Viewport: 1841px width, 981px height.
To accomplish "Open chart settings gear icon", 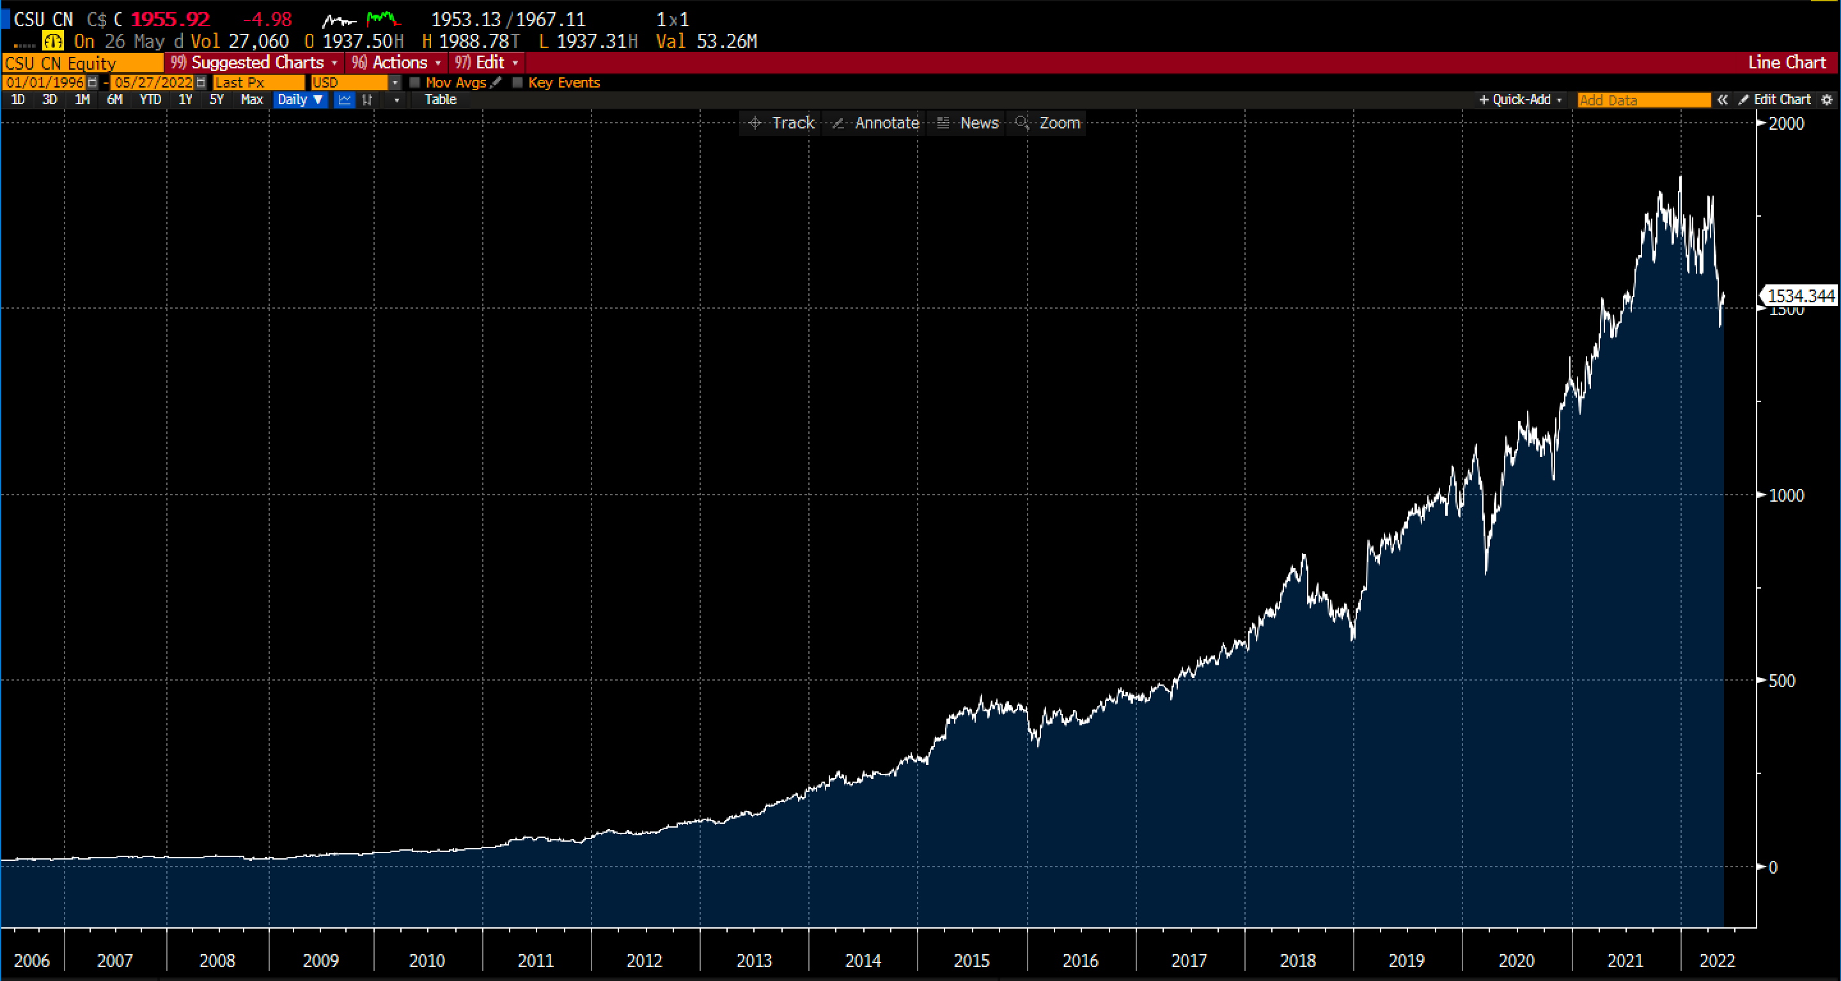I will 1827,100.
